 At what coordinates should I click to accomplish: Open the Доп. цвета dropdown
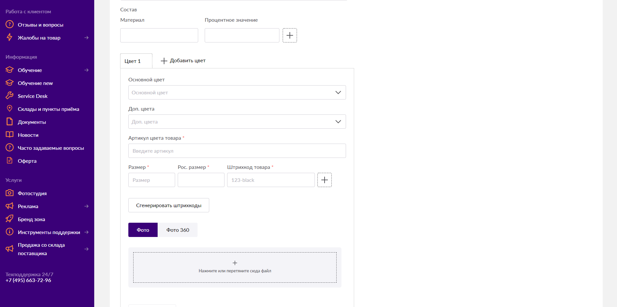coord(237,122)
